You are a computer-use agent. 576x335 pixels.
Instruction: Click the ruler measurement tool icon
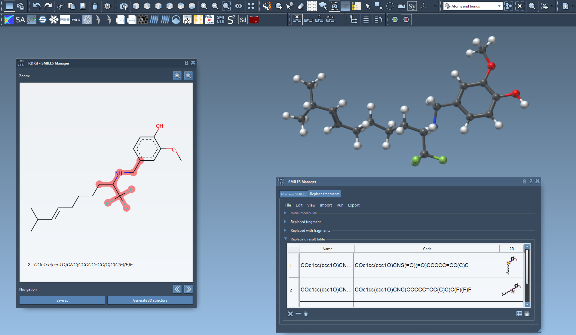tap(401, 6)
